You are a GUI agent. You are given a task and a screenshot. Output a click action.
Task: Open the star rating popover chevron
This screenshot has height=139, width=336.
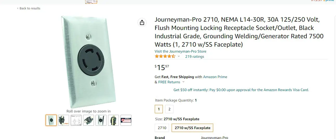tap(179, 56)
